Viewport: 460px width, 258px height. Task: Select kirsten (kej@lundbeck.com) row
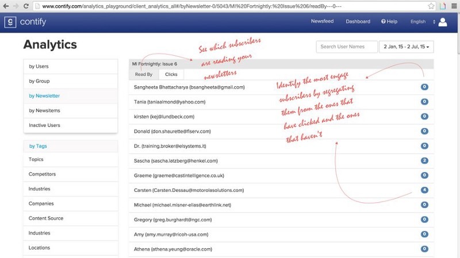coord(281,117)
